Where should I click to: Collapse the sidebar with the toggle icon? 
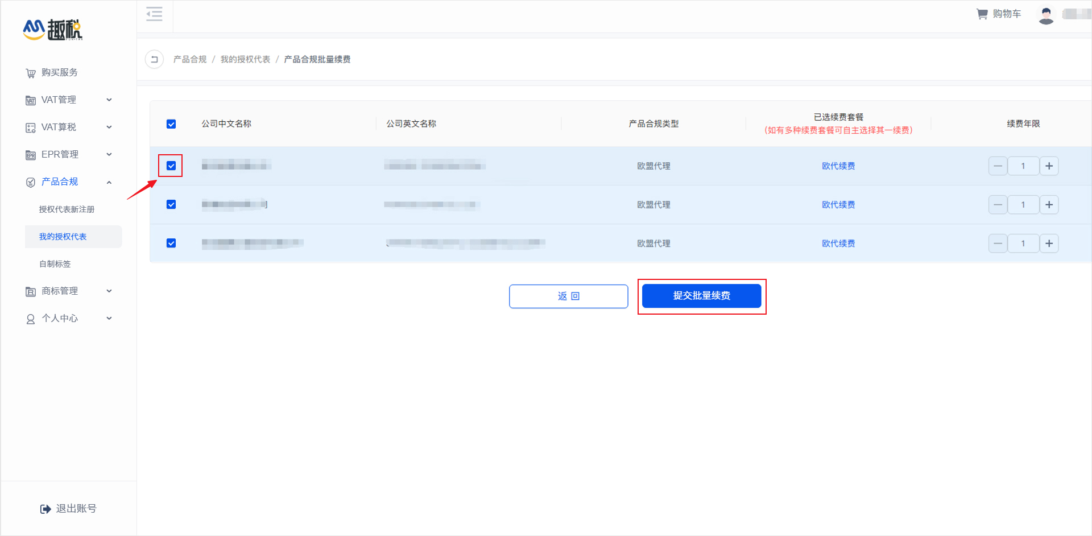click(154, 14)
